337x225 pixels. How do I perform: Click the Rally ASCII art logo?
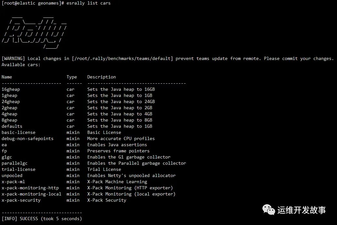click(x=34, y=31)
